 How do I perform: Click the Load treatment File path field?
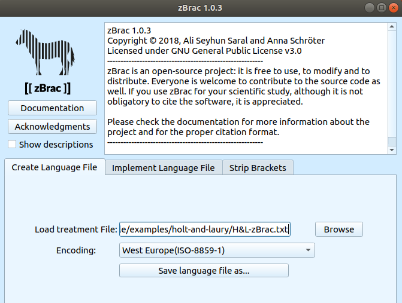click(204, 229)
